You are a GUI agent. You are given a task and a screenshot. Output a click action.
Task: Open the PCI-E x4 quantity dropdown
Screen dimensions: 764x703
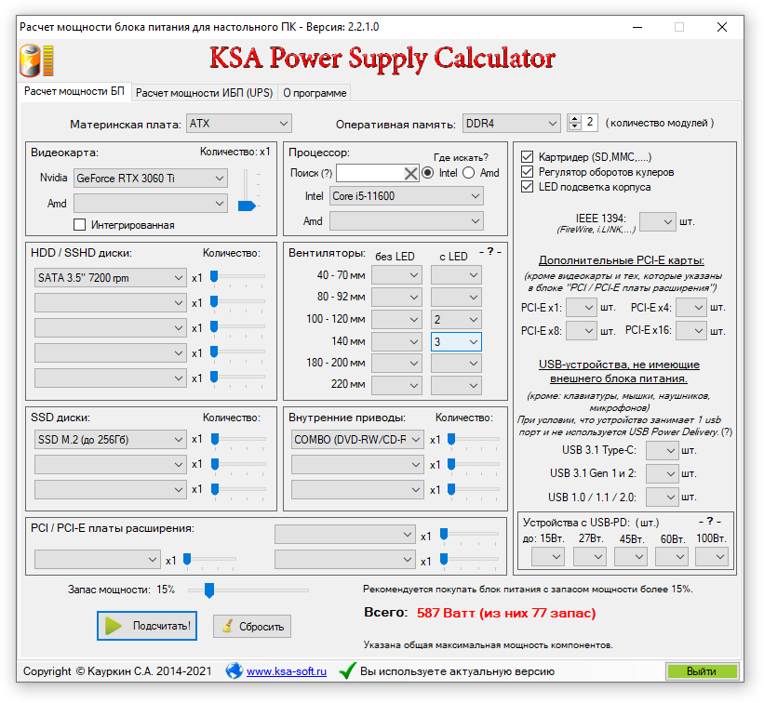691,308
